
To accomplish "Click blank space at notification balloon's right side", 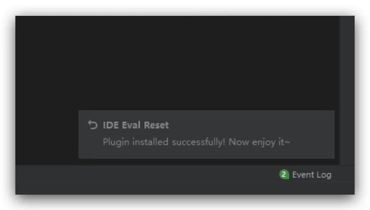I will click(312, 135).
